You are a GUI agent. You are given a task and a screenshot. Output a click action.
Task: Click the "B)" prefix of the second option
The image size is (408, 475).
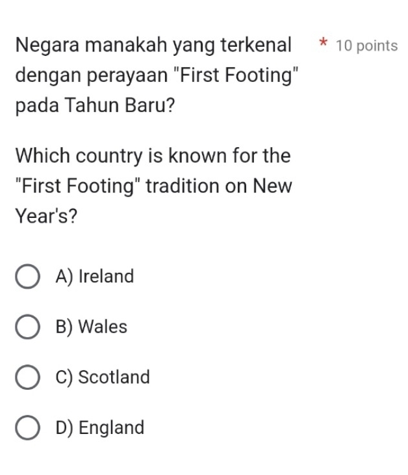pyautogui.click(x=65, y=327)
